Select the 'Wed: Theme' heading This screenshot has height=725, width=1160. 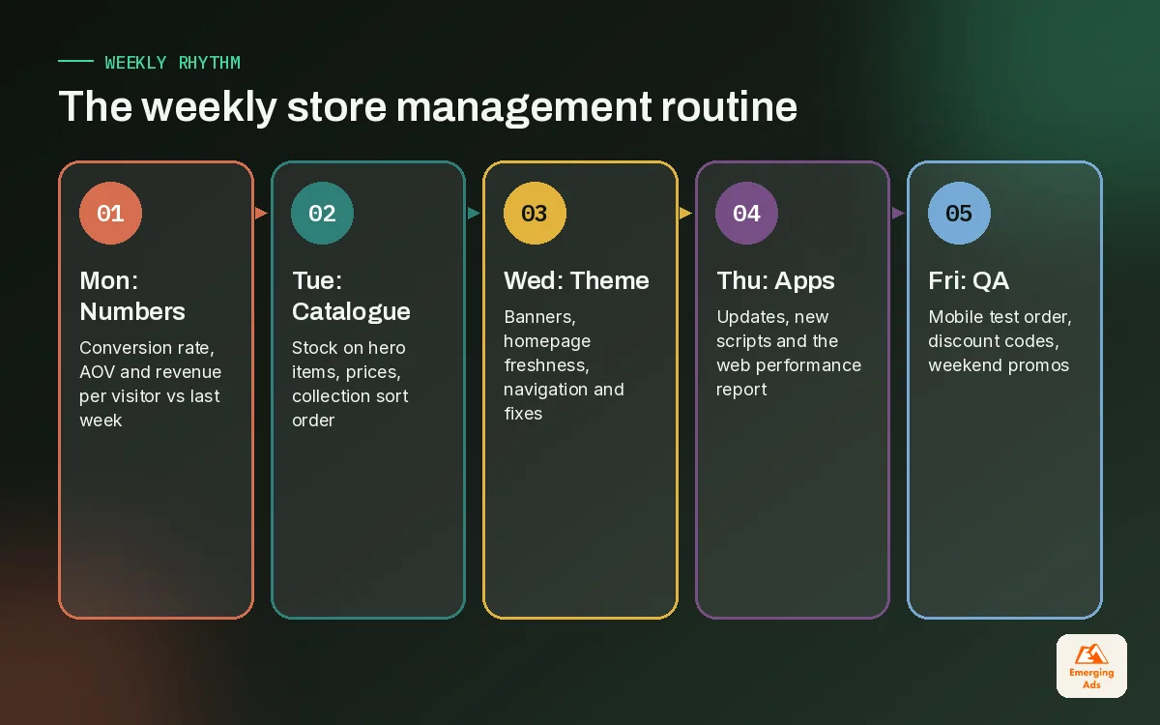[576, 280]
